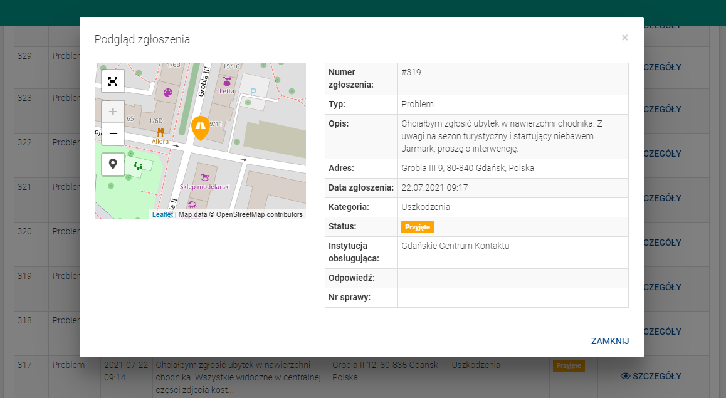
Task: Click Gdańskie Centrum Kontaktu text
Action: (455, 246)
